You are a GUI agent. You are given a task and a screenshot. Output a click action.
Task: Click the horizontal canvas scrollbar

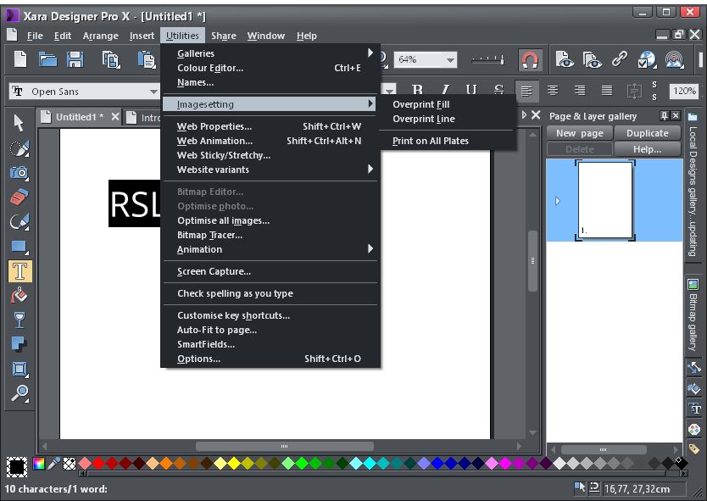click(284, 446)
